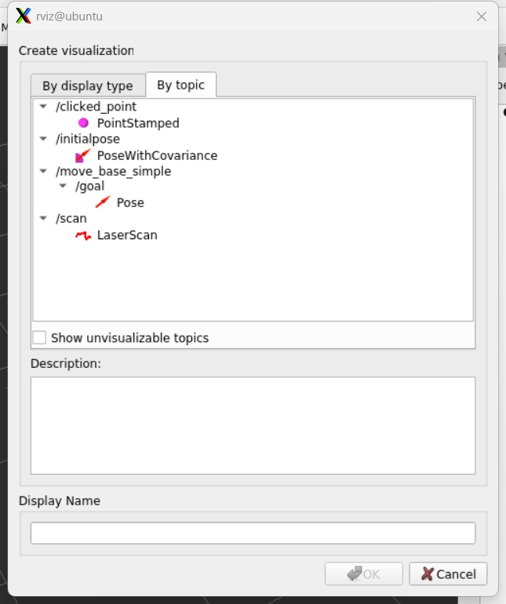The height and width of the screenshot is (604, 506).
Task: Select the /move_base_simple topic name
Action: point(114,171)
